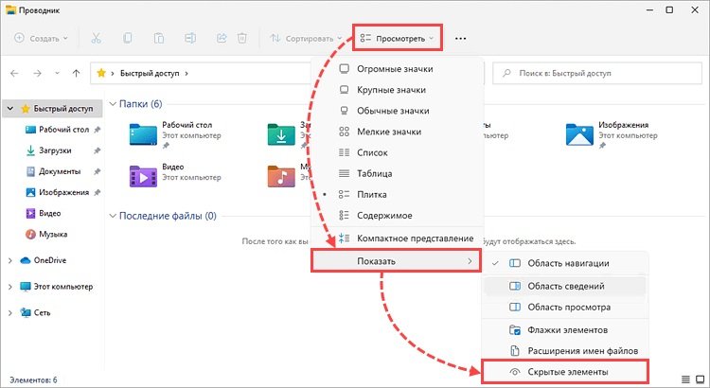This screenshot has width=710, height=388.
Task: Choose Таблица view
Action: (397, 173)
